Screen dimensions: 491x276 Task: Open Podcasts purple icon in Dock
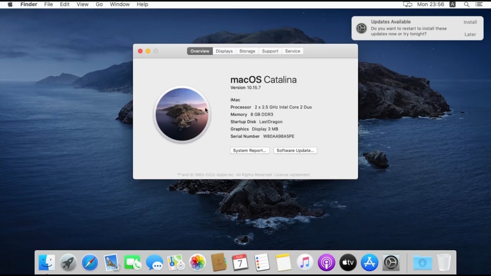(326, 263)
